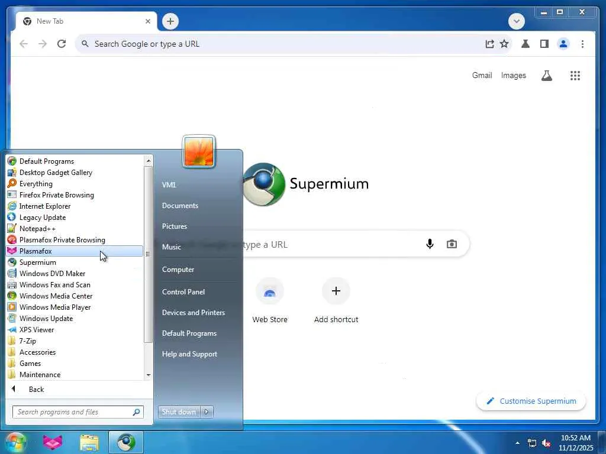
Task: Open the shut down options arrow
Action: 207,412
